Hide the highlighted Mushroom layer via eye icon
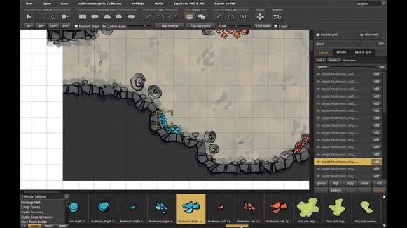 318,162
